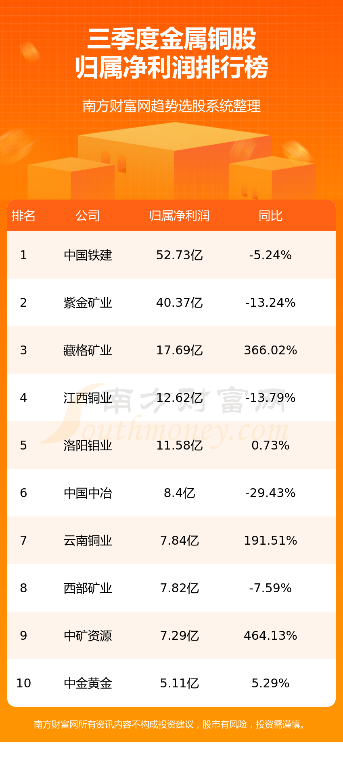343x766 pixels.
Task: Select the 同比 column header
Action: point(270,216)
